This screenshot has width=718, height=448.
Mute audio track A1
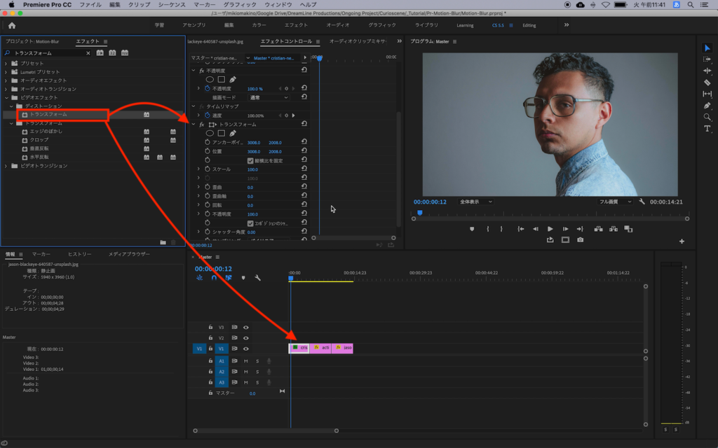tap(245, 361)
